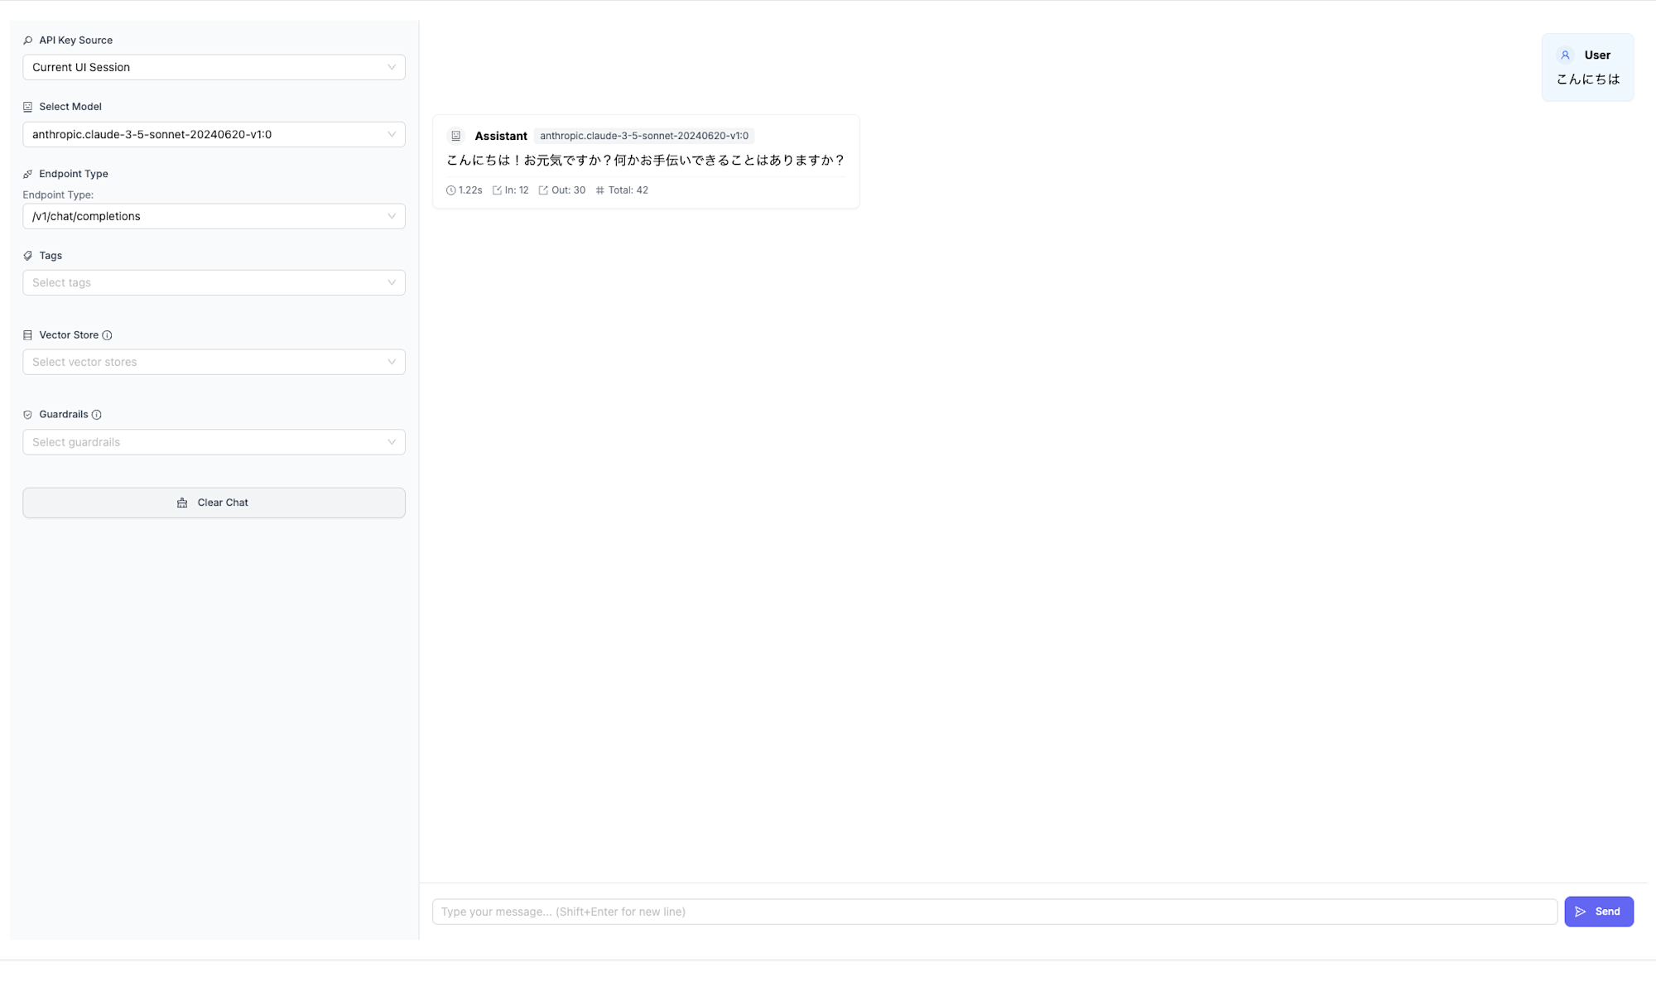
Task: Click the Send button
Action: click(x=1599, y=912)
